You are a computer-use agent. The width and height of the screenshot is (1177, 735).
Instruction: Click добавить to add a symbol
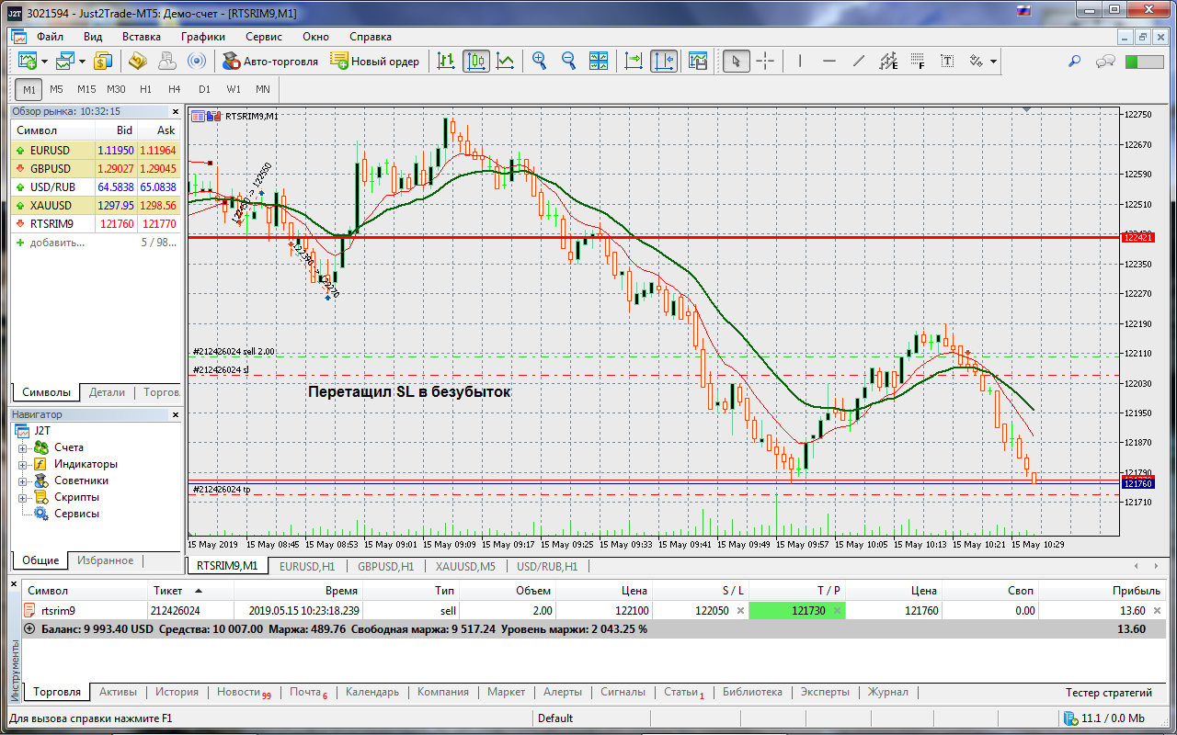point(56,243)
